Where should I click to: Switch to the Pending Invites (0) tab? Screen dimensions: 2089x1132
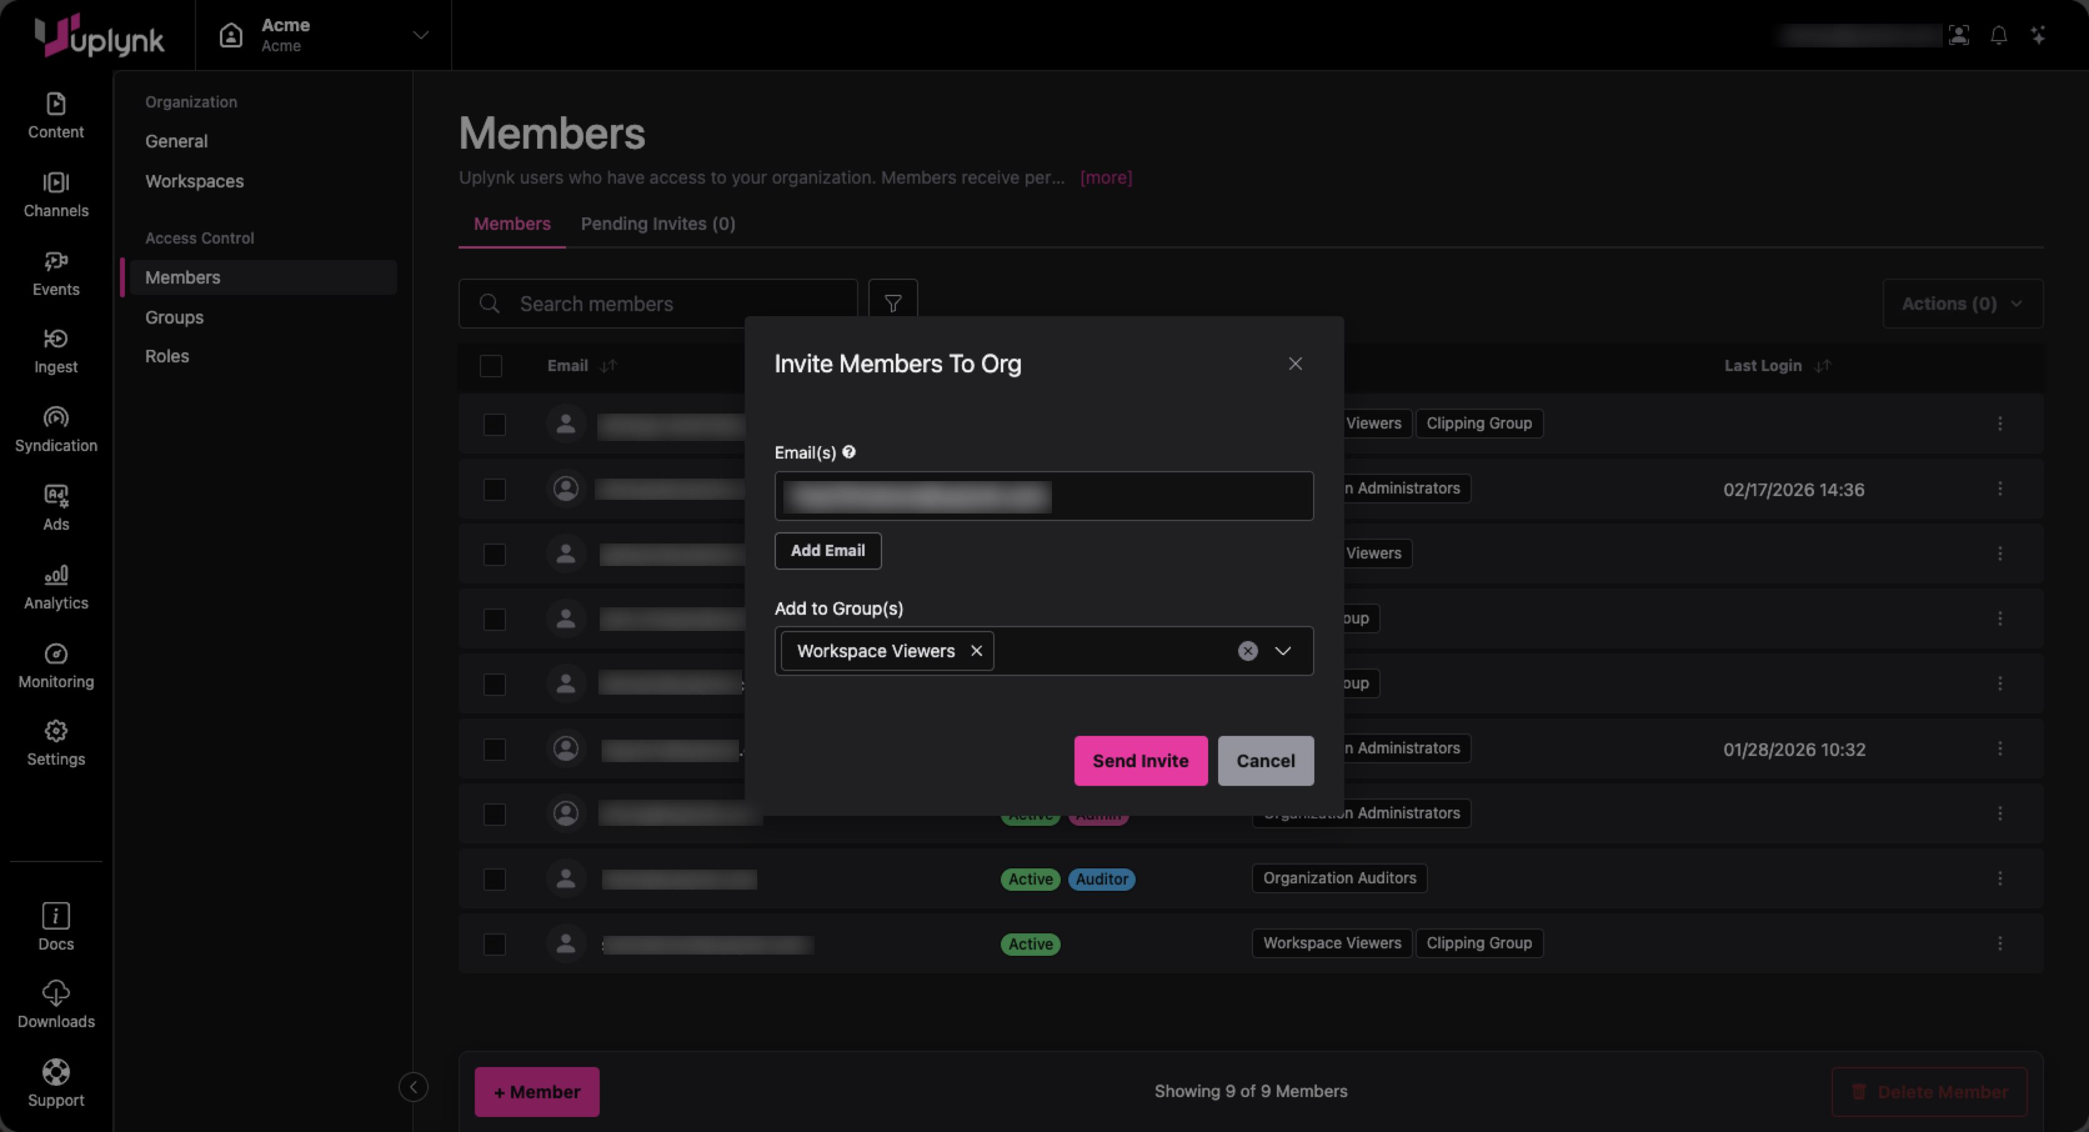tap(658, 224)
